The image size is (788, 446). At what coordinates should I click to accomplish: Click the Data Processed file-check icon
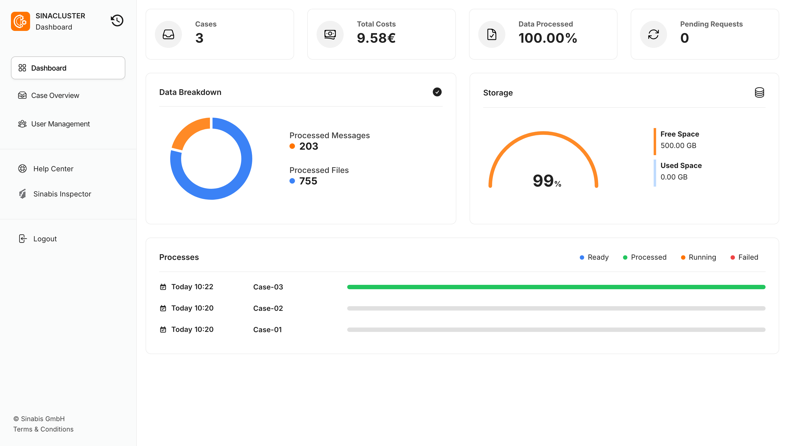pos(492,34)
